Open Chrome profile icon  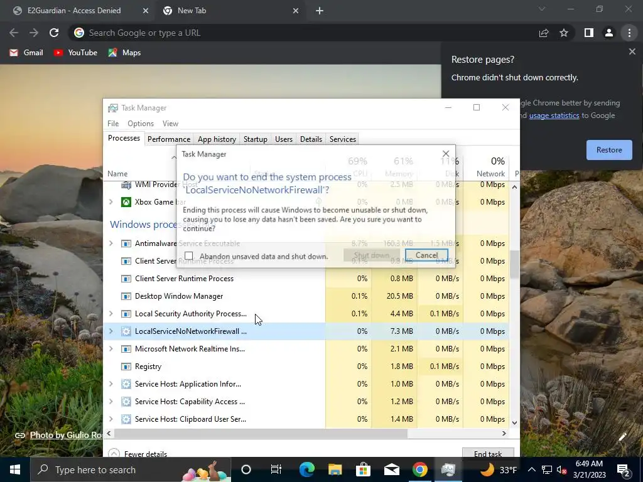609,33
